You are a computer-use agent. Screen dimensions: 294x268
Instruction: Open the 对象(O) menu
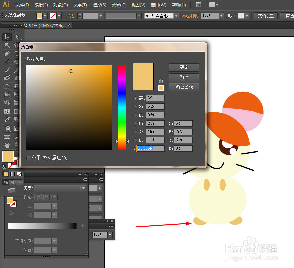pos(61,5)
